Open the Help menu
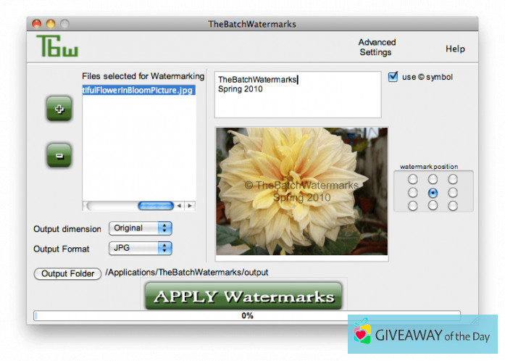 [455, 49]
